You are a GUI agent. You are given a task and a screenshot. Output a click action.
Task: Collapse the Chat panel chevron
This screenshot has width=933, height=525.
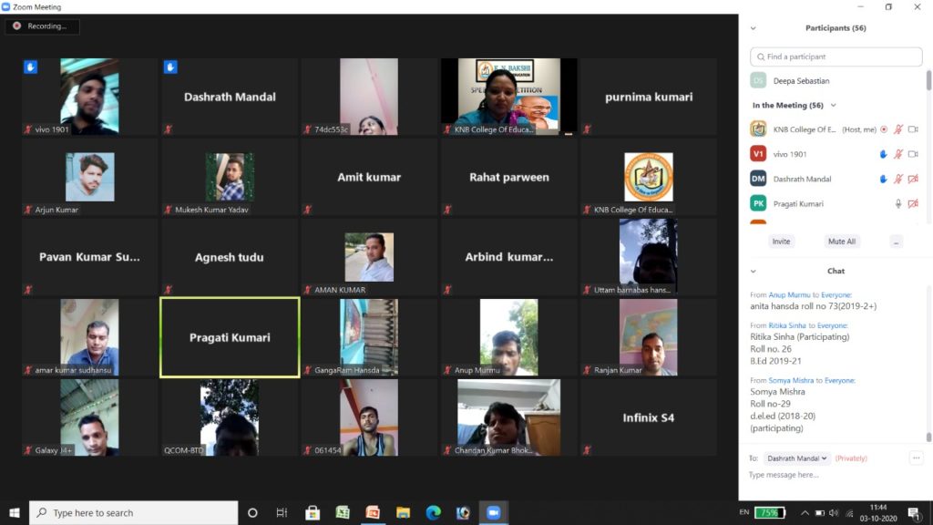coord(753,271)
